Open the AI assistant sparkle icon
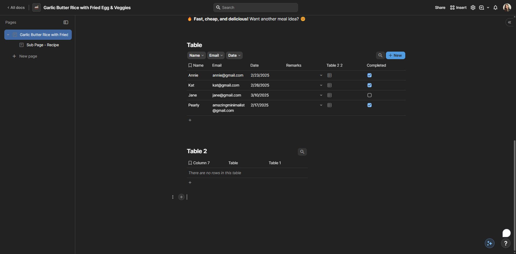Screen dimensions: 516x254 coord(489,243)
